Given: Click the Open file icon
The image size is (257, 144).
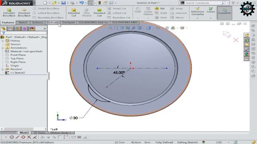Looking at the screenshot, I should pos(54,3).
